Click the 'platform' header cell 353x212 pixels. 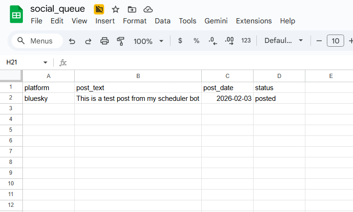[49, 87]
